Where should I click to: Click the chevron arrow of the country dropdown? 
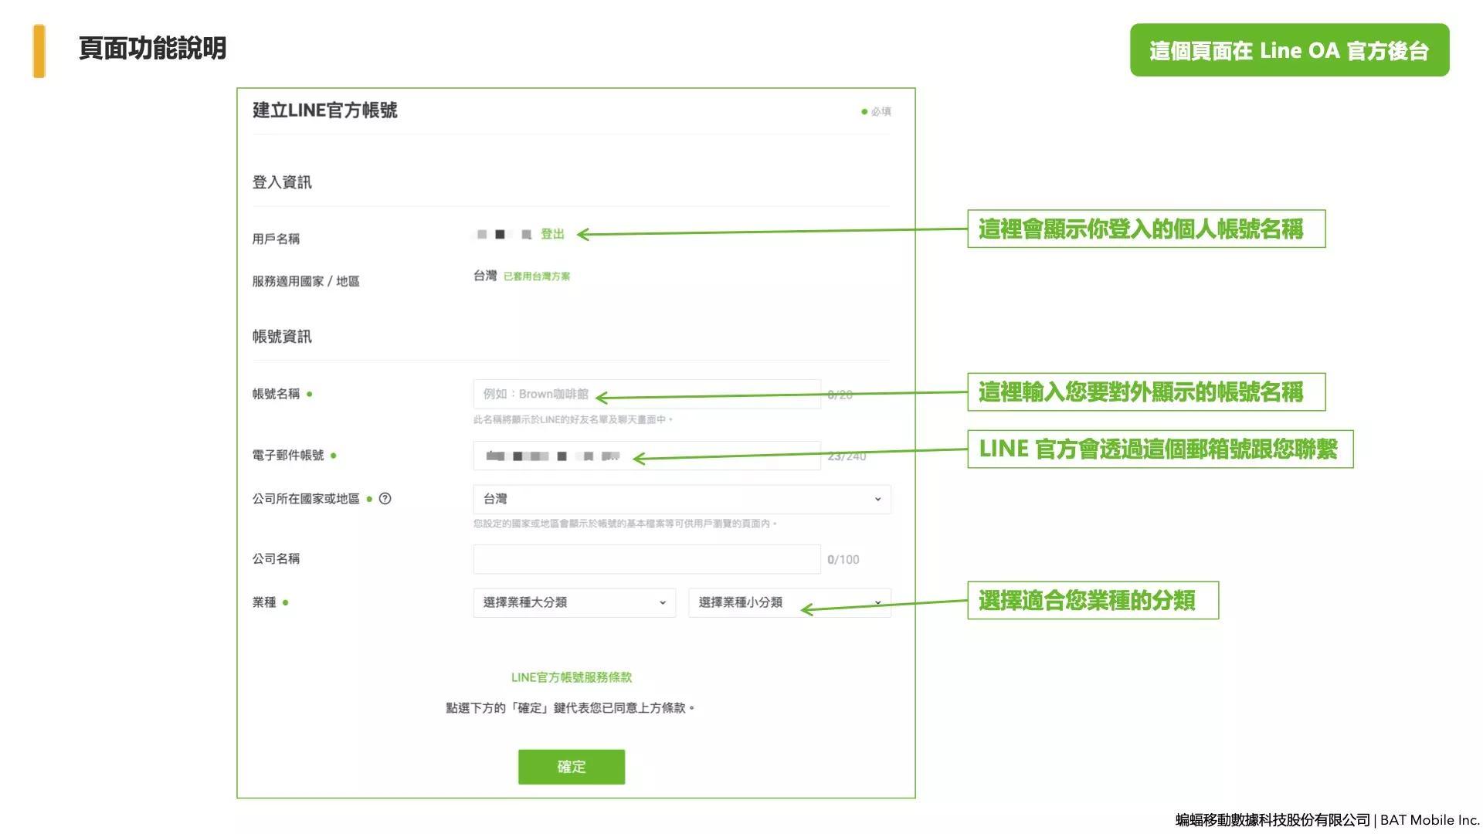click(877, 499)
